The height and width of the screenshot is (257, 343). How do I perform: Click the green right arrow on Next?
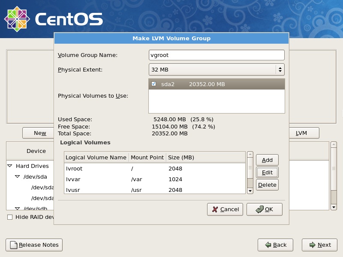[313, 245]
